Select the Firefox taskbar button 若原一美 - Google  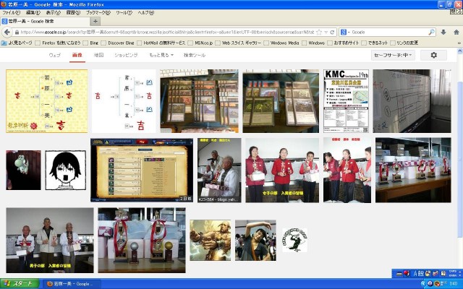pos(72,284)
